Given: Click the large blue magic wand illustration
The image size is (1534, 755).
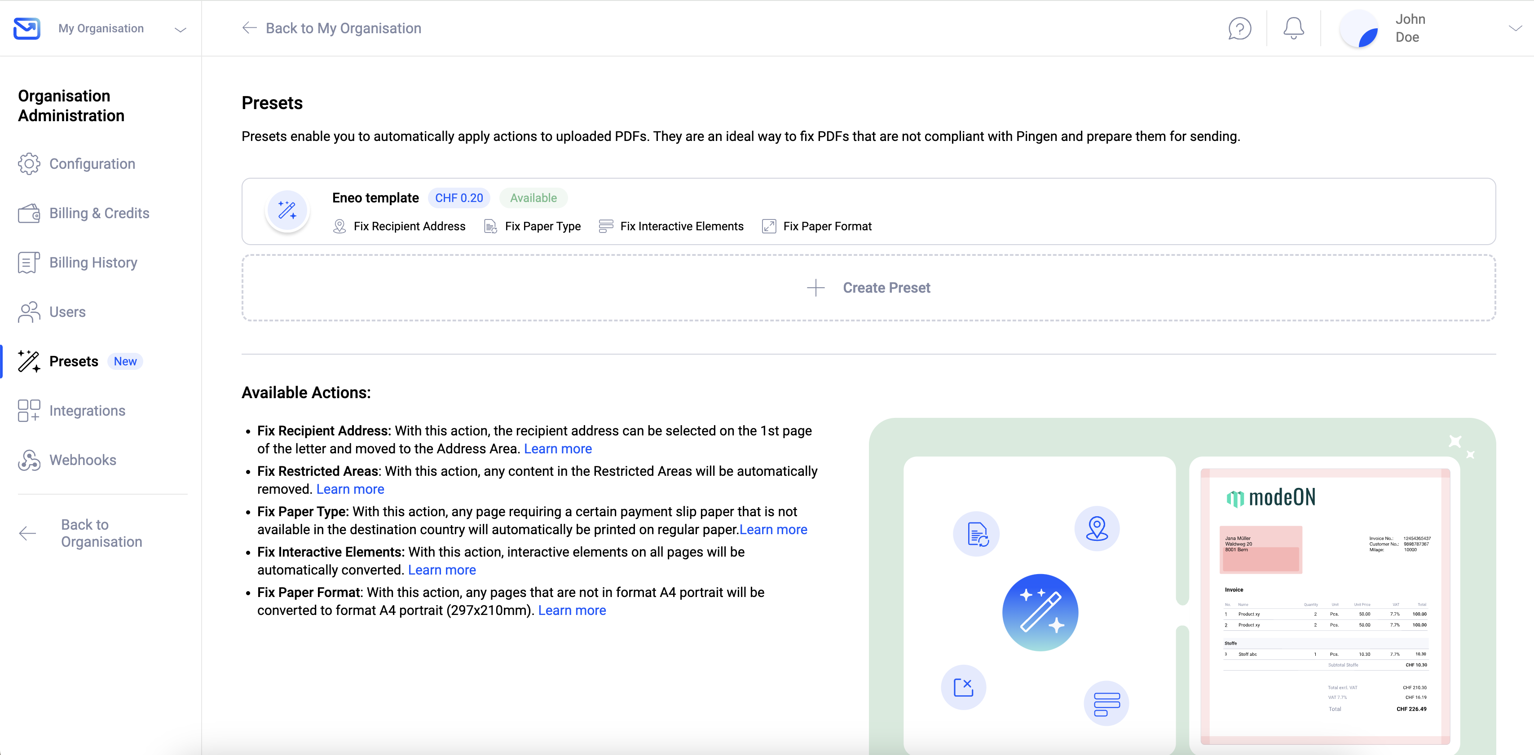Looking at the screenshot, I should (x=1040, y=612).
